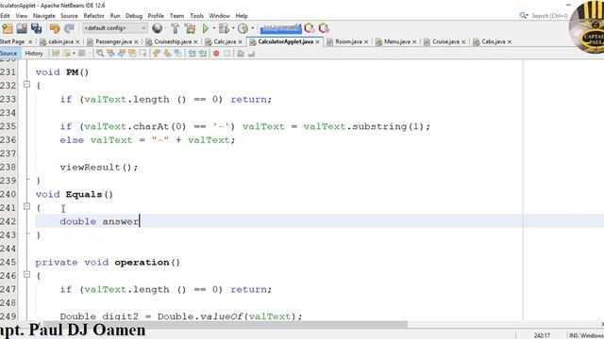Switch editor to Source view
604x339 pixels.
[8, 54]
